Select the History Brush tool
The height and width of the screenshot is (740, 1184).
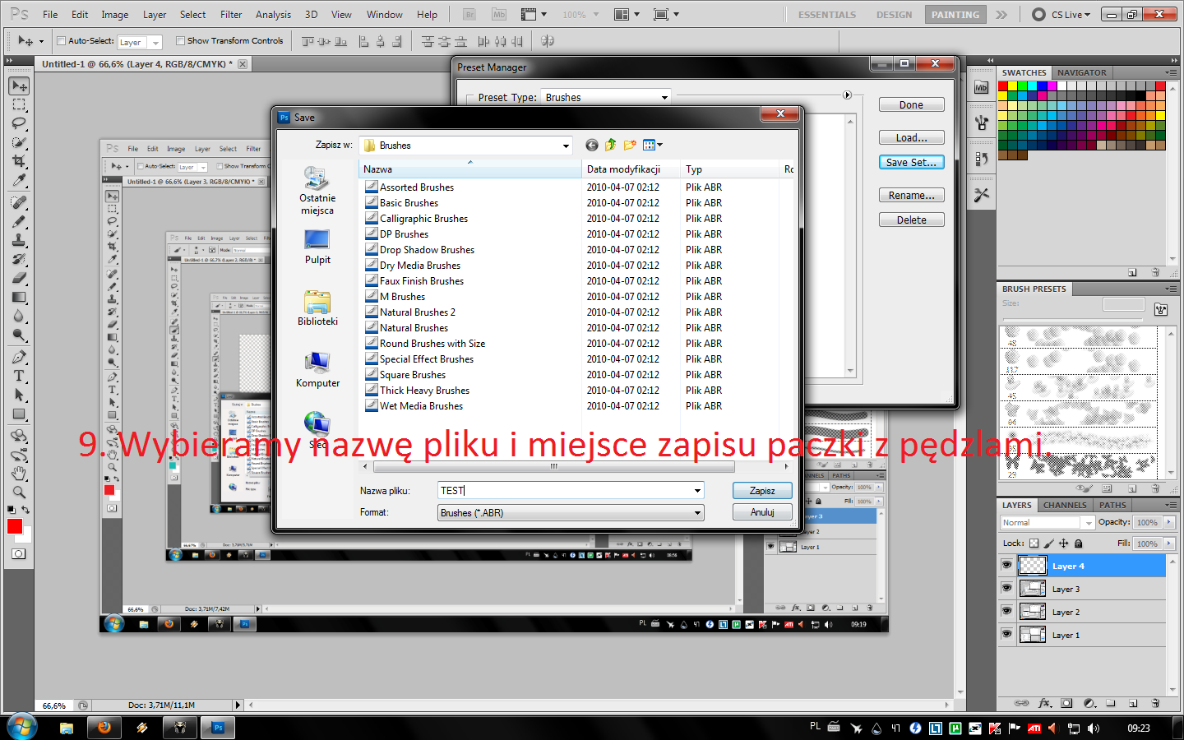click(19, 259)
